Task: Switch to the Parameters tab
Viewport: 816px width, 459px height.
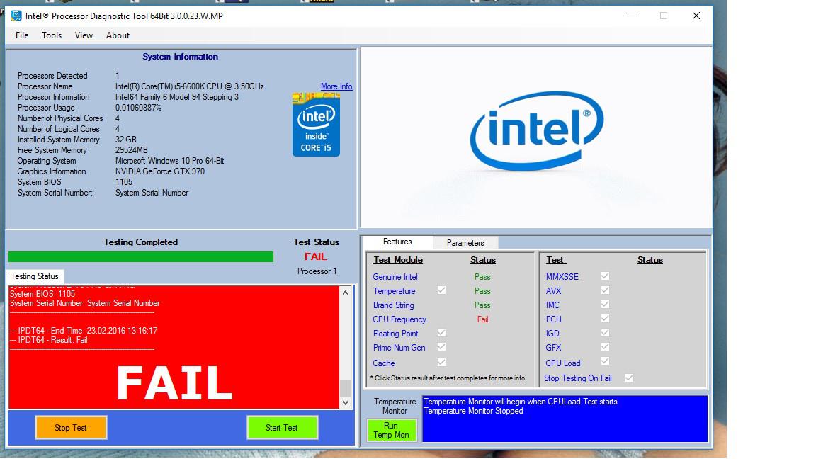Action: (465, 243)
